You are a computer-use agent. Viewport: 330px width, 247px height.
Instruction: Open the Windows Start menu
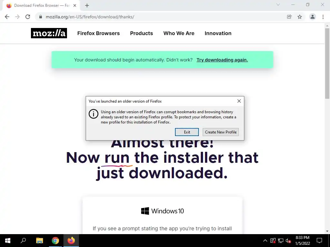click(8, 241)
